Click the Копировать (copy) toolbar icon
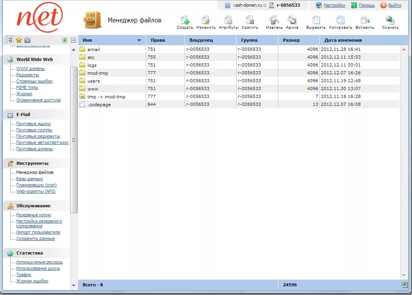Screen dimensions: 412x295 pos(340,20)
